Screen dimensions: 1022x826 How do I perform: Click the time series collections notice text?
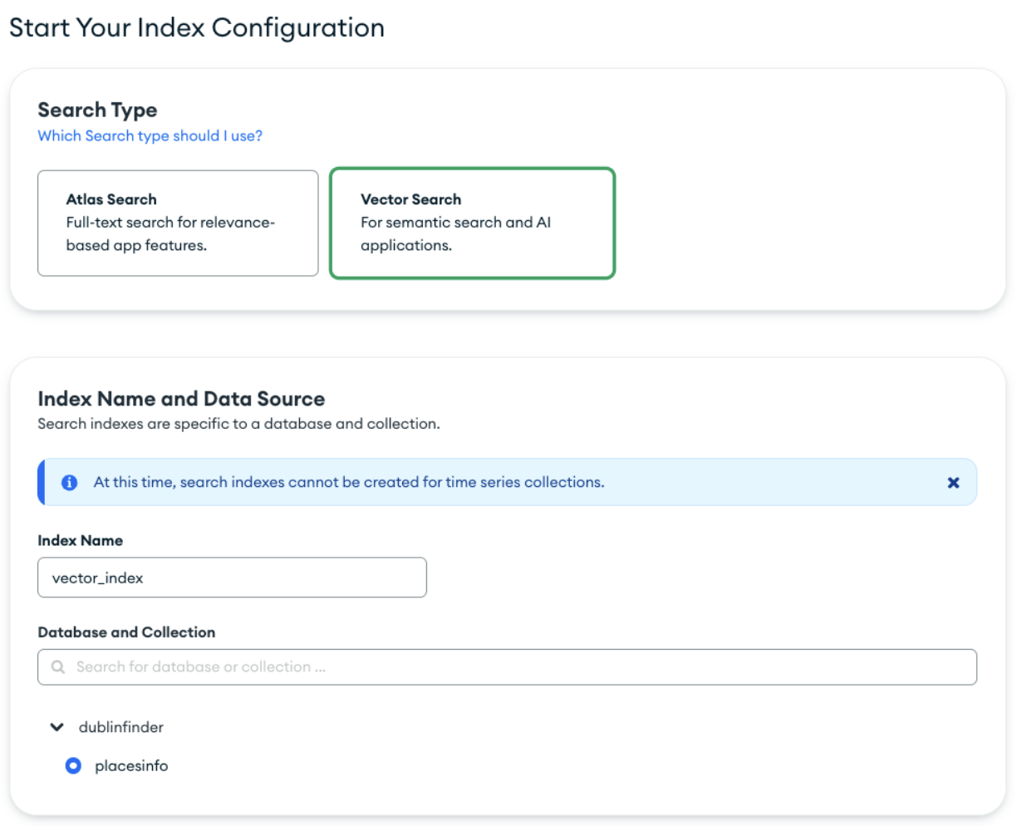349,482
